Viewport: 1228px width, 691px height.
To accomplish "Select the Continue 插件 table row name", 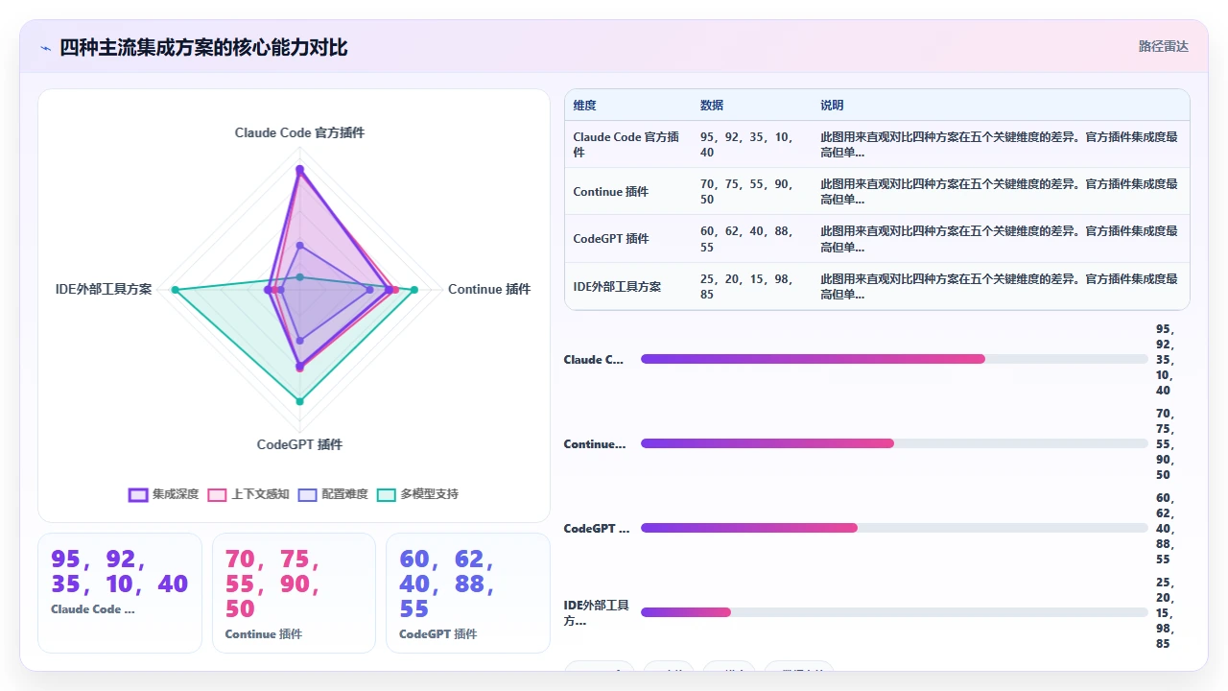I will (x=611, y=192).
